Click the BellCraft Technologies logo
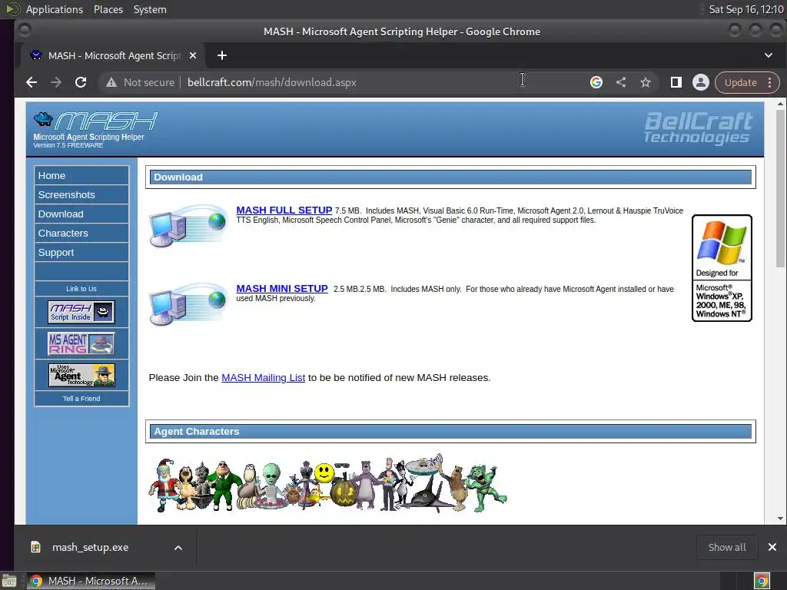The image size is (787, 590). (x=698, y=128)
